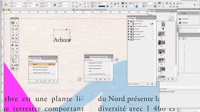Click the fill color box in Tools panel
The height and width of the screenshot is (112, 200).
13,57
